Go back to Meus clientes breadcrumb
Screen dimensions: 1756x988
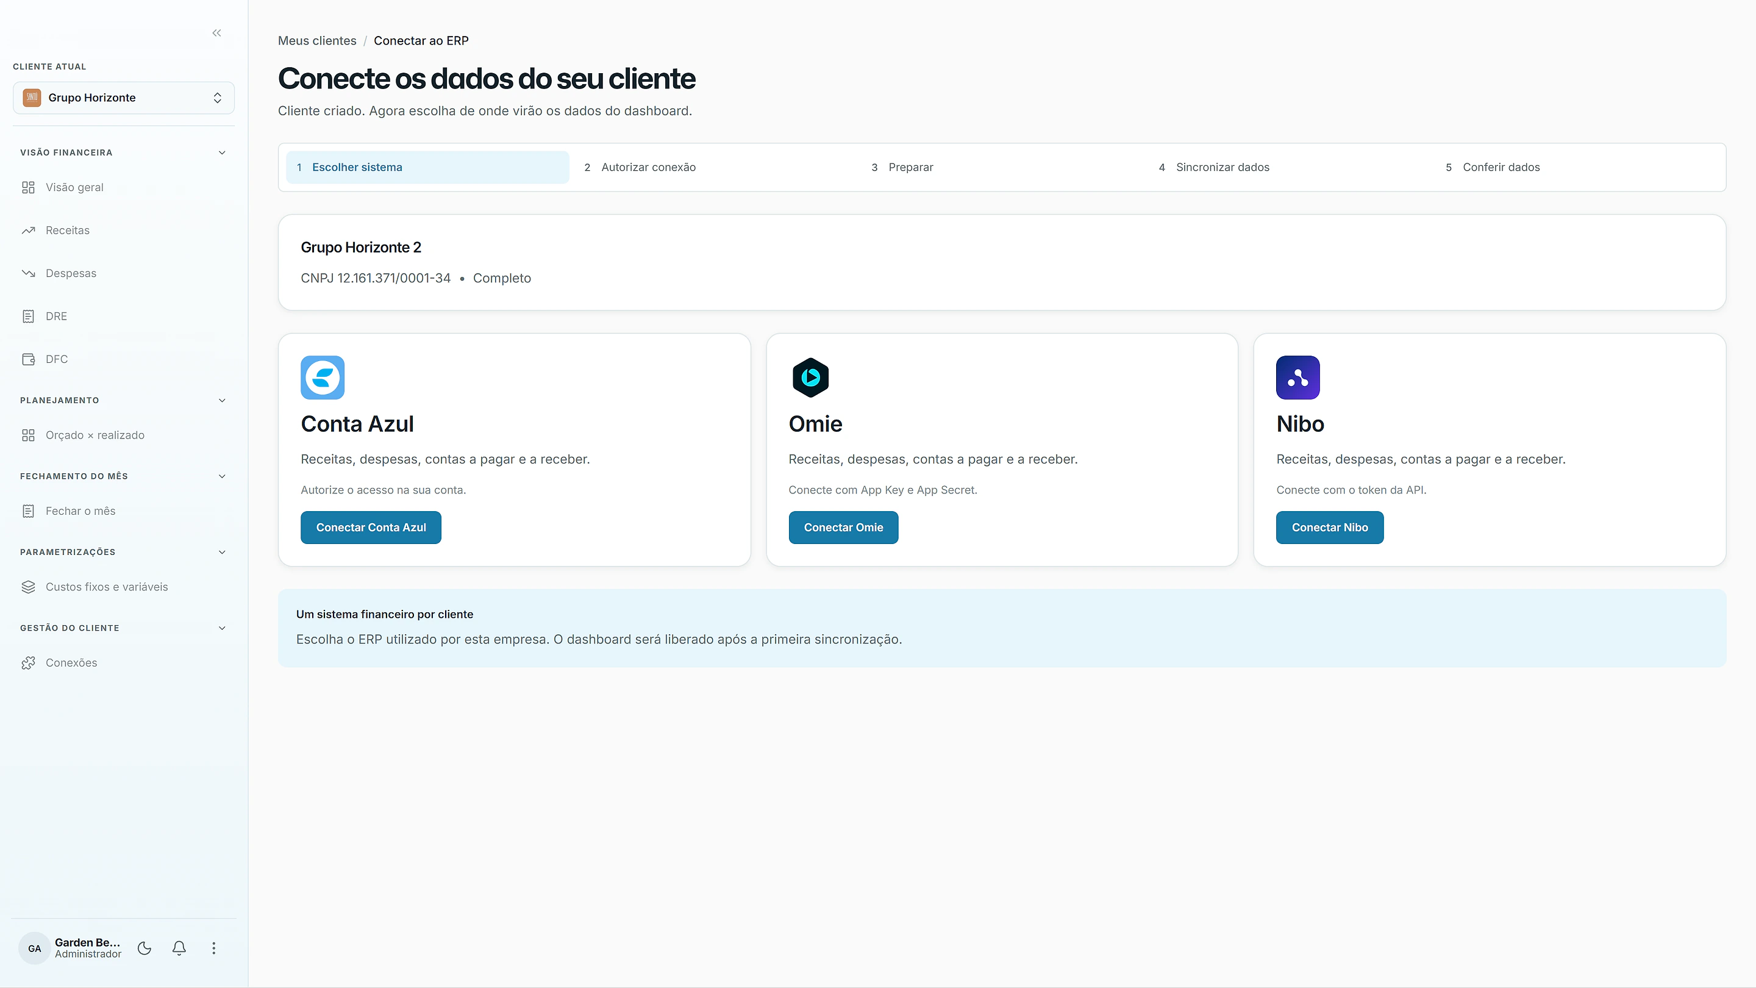pos(317,40)
